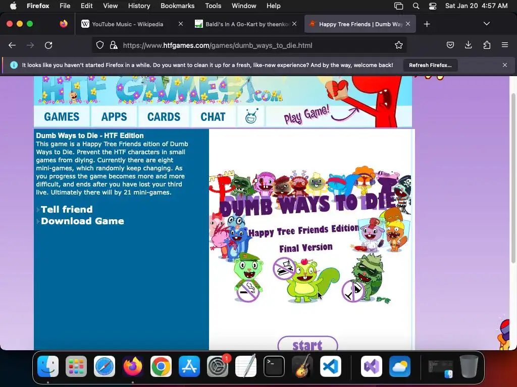
Task: Open Launchpad from the Dock
Action: [76, 366]
